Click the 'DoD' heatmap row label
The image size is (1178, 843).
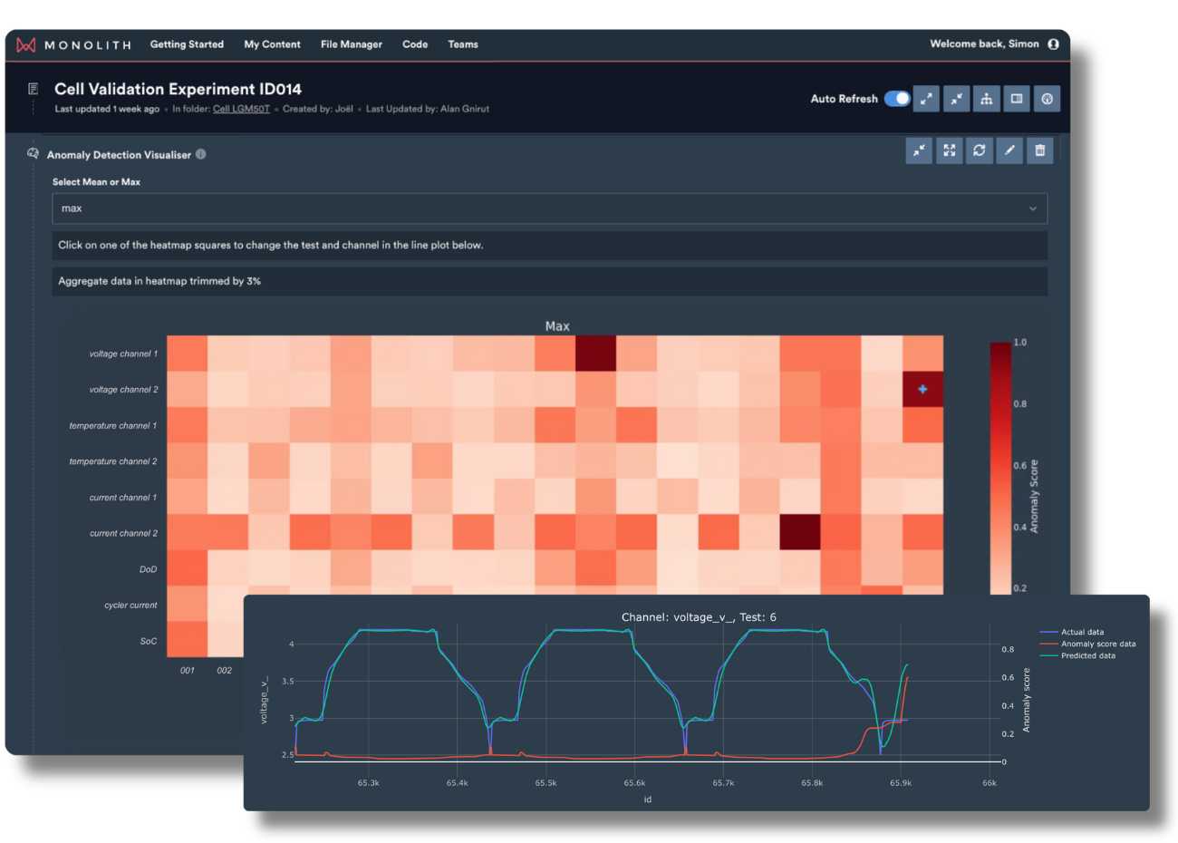[x=148, y=569]
